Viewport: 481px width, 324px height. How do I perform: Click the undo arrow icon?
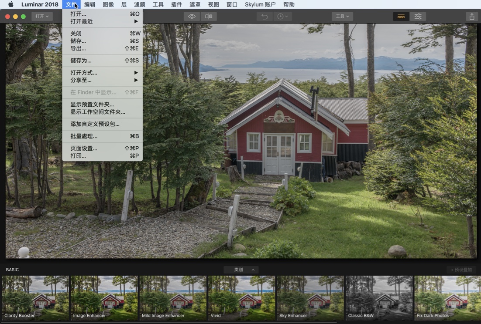tap(264, 16)
